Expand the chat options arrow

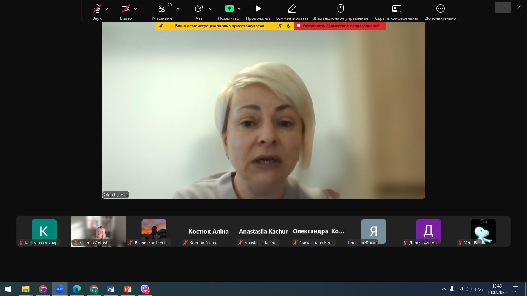210,9
